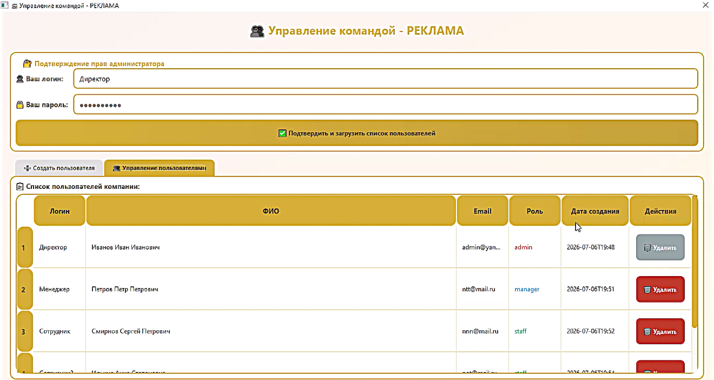
Task: Click the 'Роль' column header
Action: (535, 211)
